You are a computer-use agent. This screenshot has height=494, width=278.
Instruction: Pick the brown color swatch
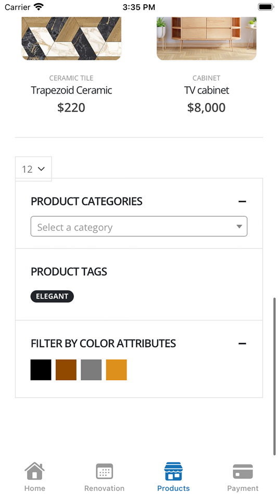pos(66,370)
